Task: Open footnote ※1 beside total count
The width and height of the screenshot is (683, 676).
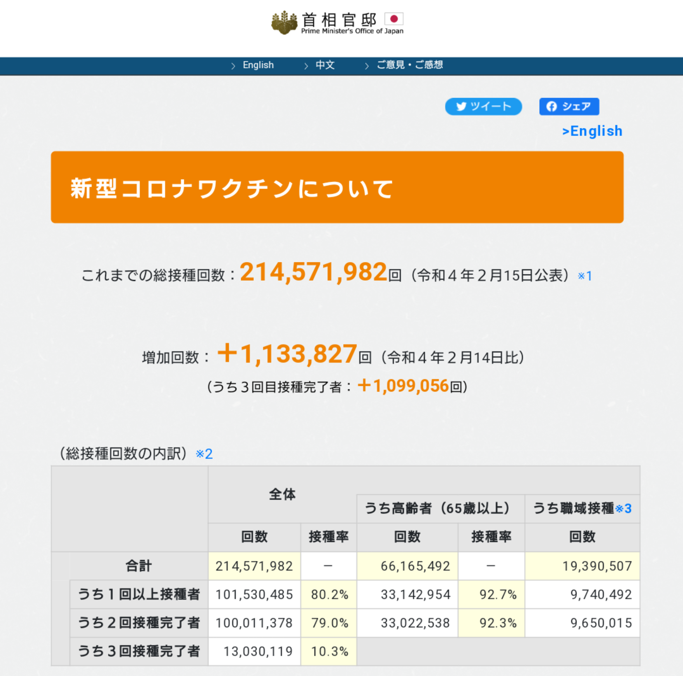Action: pos(585,276)
